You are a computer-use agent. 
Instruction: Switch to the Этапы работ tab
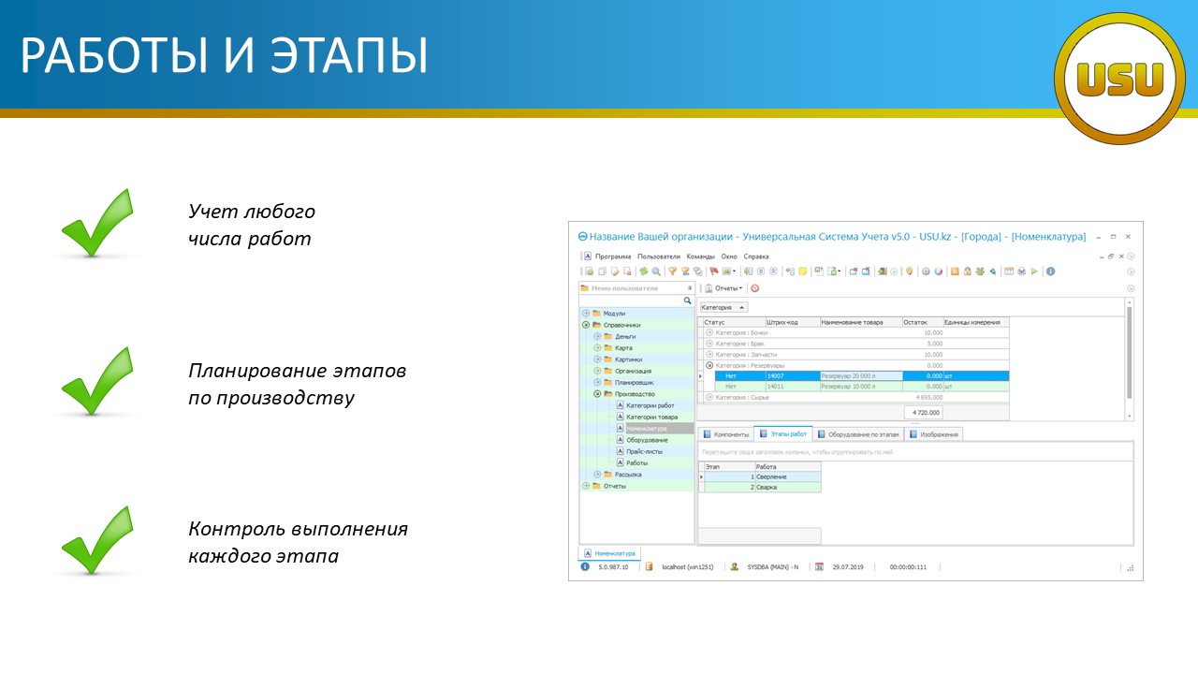pyautogui.click(x=783, y=434)
